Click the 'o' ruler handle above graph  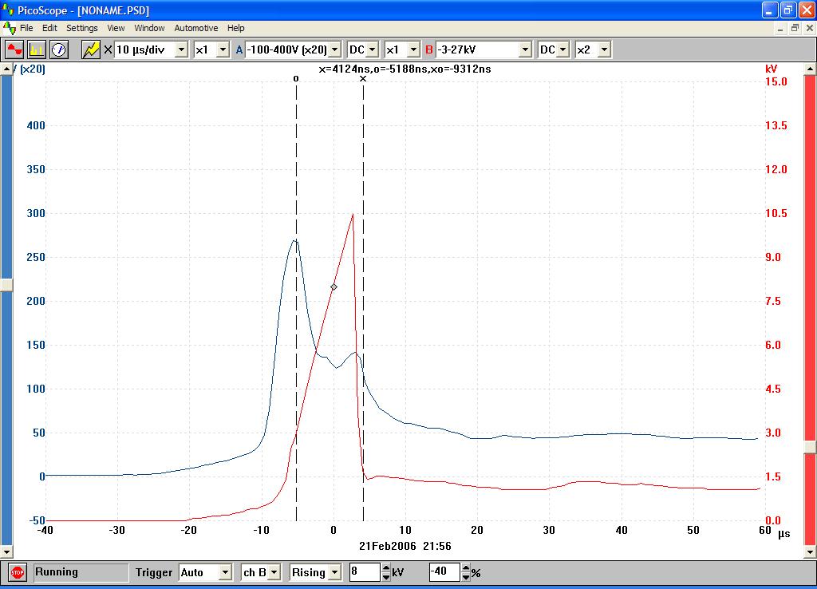296,78
